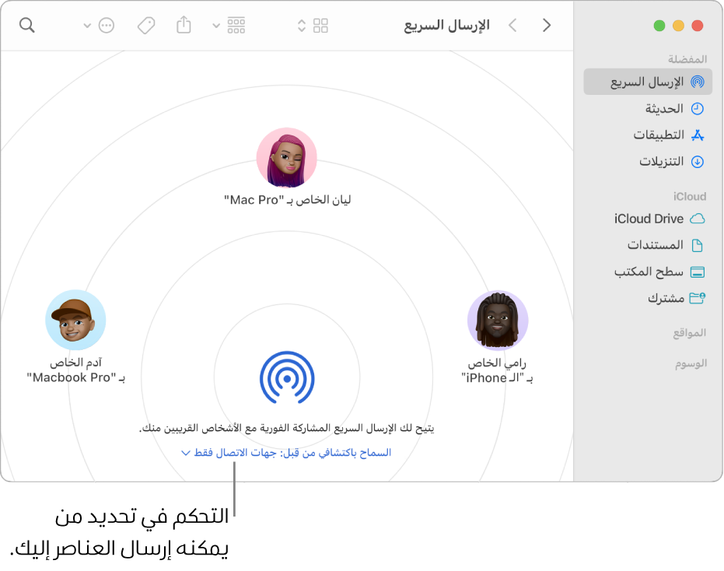Click the آدم "Macbook Pro" label
Viewport: 724px width, 571px height.
(75, 370)
